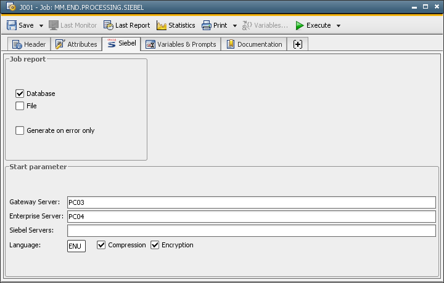Image resolution: width=444 pixels, height=283 pixels.
Task: Expand the Execute dropdown arrow
Action: coord(339,26)
